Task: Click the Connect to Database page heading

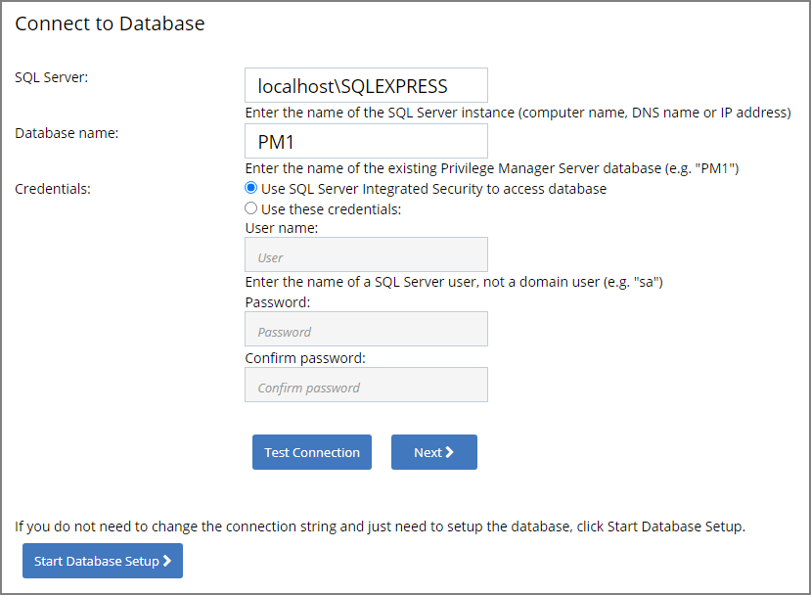Action: (110, 23)
